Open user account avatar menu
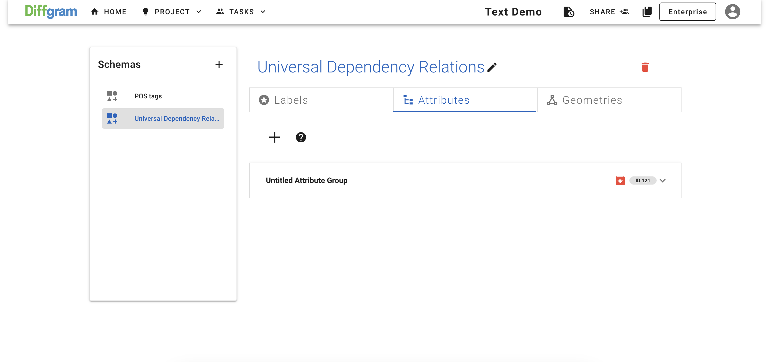 point(732,12)
